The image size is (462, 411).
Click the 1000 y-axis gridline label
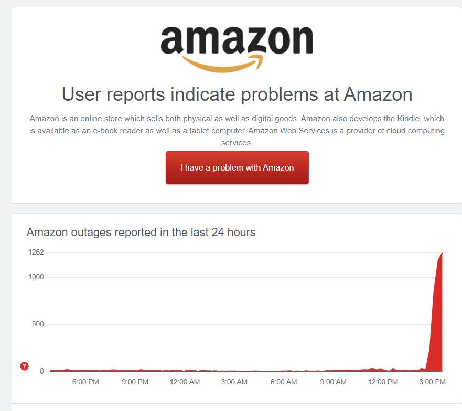pyautogui.click(x=36, y=277)
